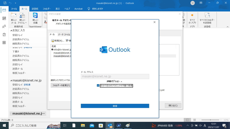The height and width of the screenshot is (129, 230).
Task: Click JPNK400 index widget in taskbar
Action: click(167, 126)
